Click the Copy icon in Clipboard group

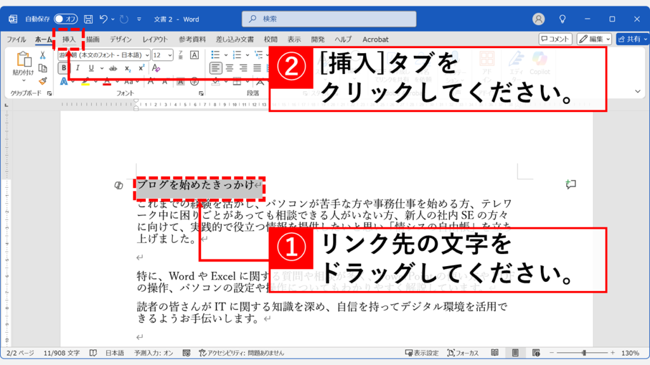click(43, 68)
